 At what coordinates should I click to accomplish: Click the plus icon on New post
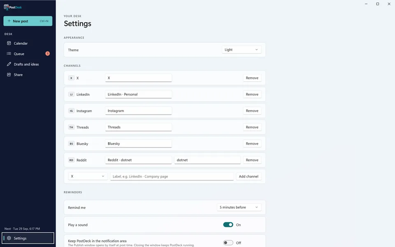(x=9, y=21)
